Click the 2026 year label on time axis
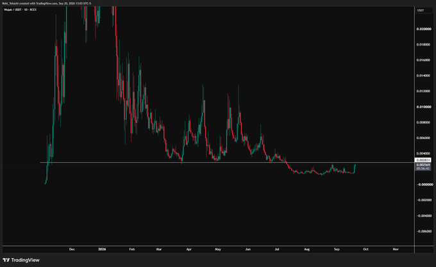 102,249
